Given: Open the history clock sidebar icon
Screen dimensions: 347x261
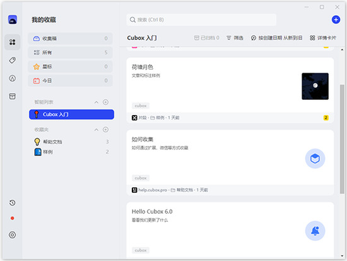Looking at the screenshot, I should [13, 202].
